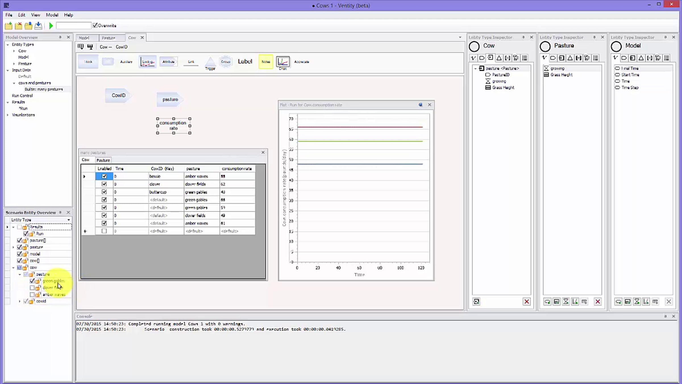This screenshot has height=384, width=682.
Task: Toggle the Overwrite checkbox
Action: tap(95, 25)
